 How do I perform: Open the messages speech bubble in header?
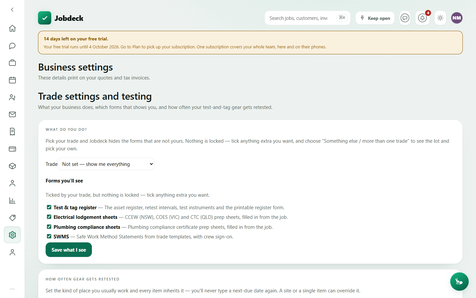tap(405, 18)
